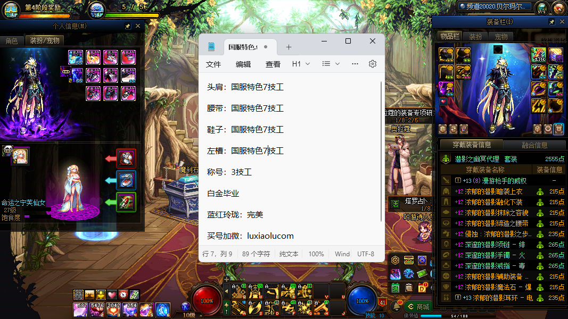Pin the 个人信息 personal info panel

coord(128,26)
